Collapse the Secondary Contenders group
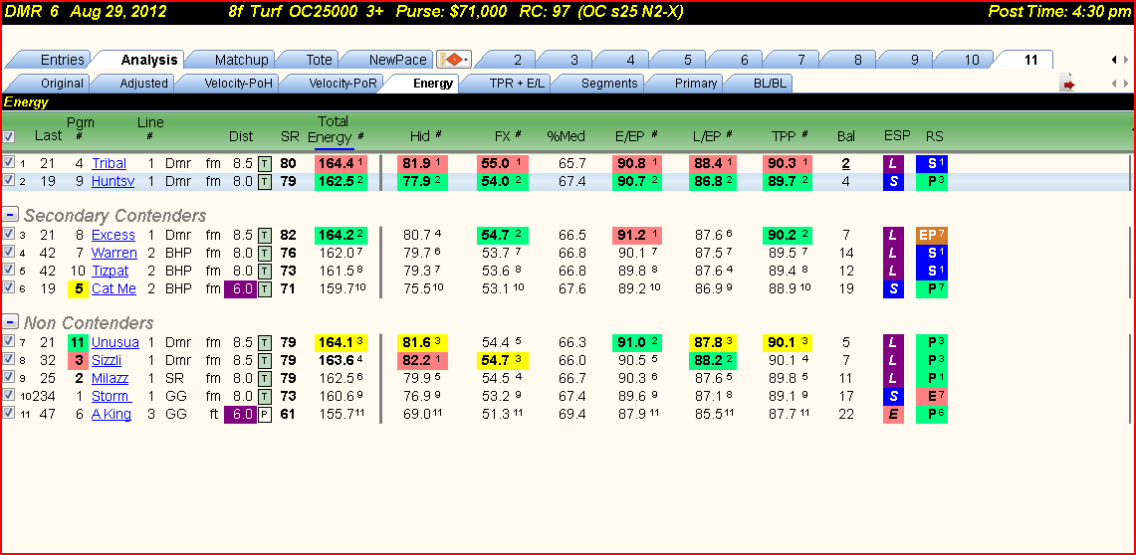This screenshot has height=555, width=1136. point(10,214)
